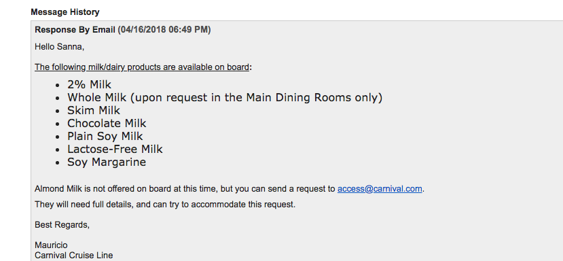The height and width of the screenshot is (261, 563).
Task: Select the Response By Email header
Action: tap(75, 30)
